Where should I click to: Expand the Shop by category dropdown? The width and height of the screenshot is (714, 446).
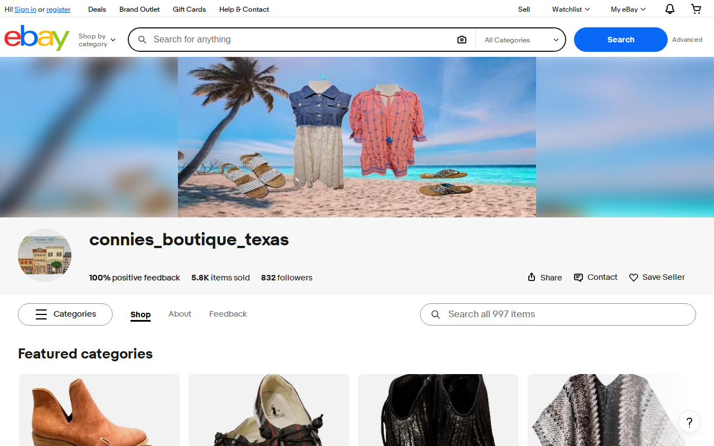[x=97, y=40]
